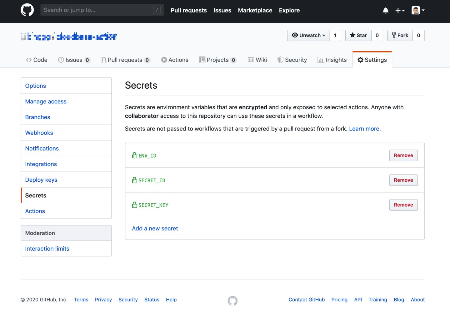Click the slash shortcut icon in search
Image resolution: width=450 pixels, height=310 pixels.
157,10
